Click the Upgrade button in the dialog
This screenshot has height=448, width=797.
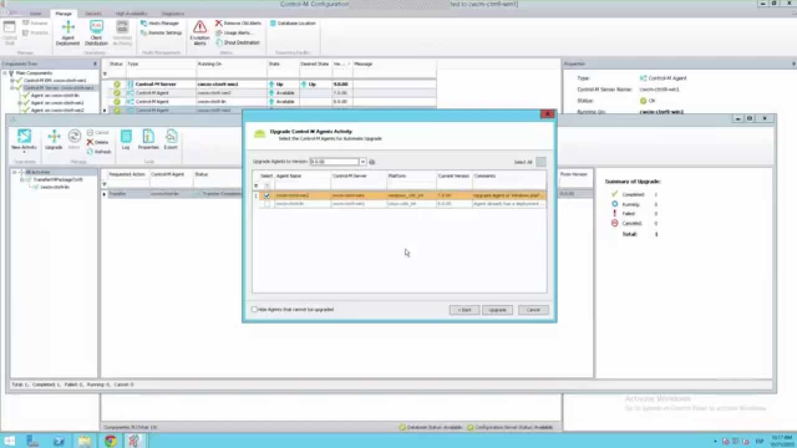(498, 310)
